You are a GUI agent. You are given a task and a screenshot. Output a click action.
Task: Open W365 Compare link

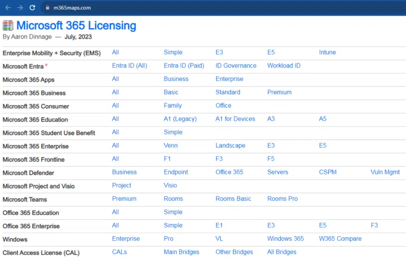[x=340, y=239]
